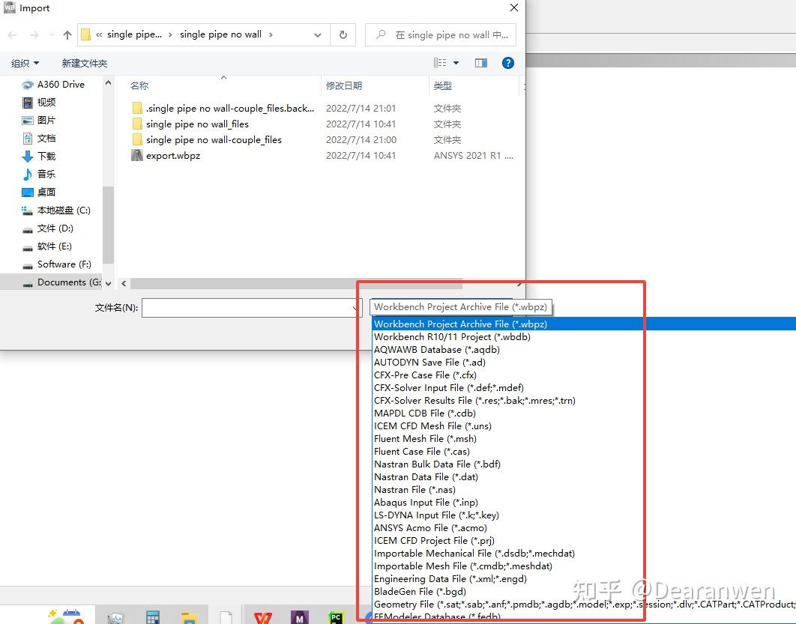Choose Importable Mechanical File option

click(x=474, y=553)
